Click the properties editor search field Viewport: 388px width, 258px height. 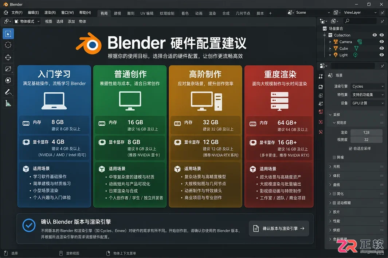(x=353, y=66)
